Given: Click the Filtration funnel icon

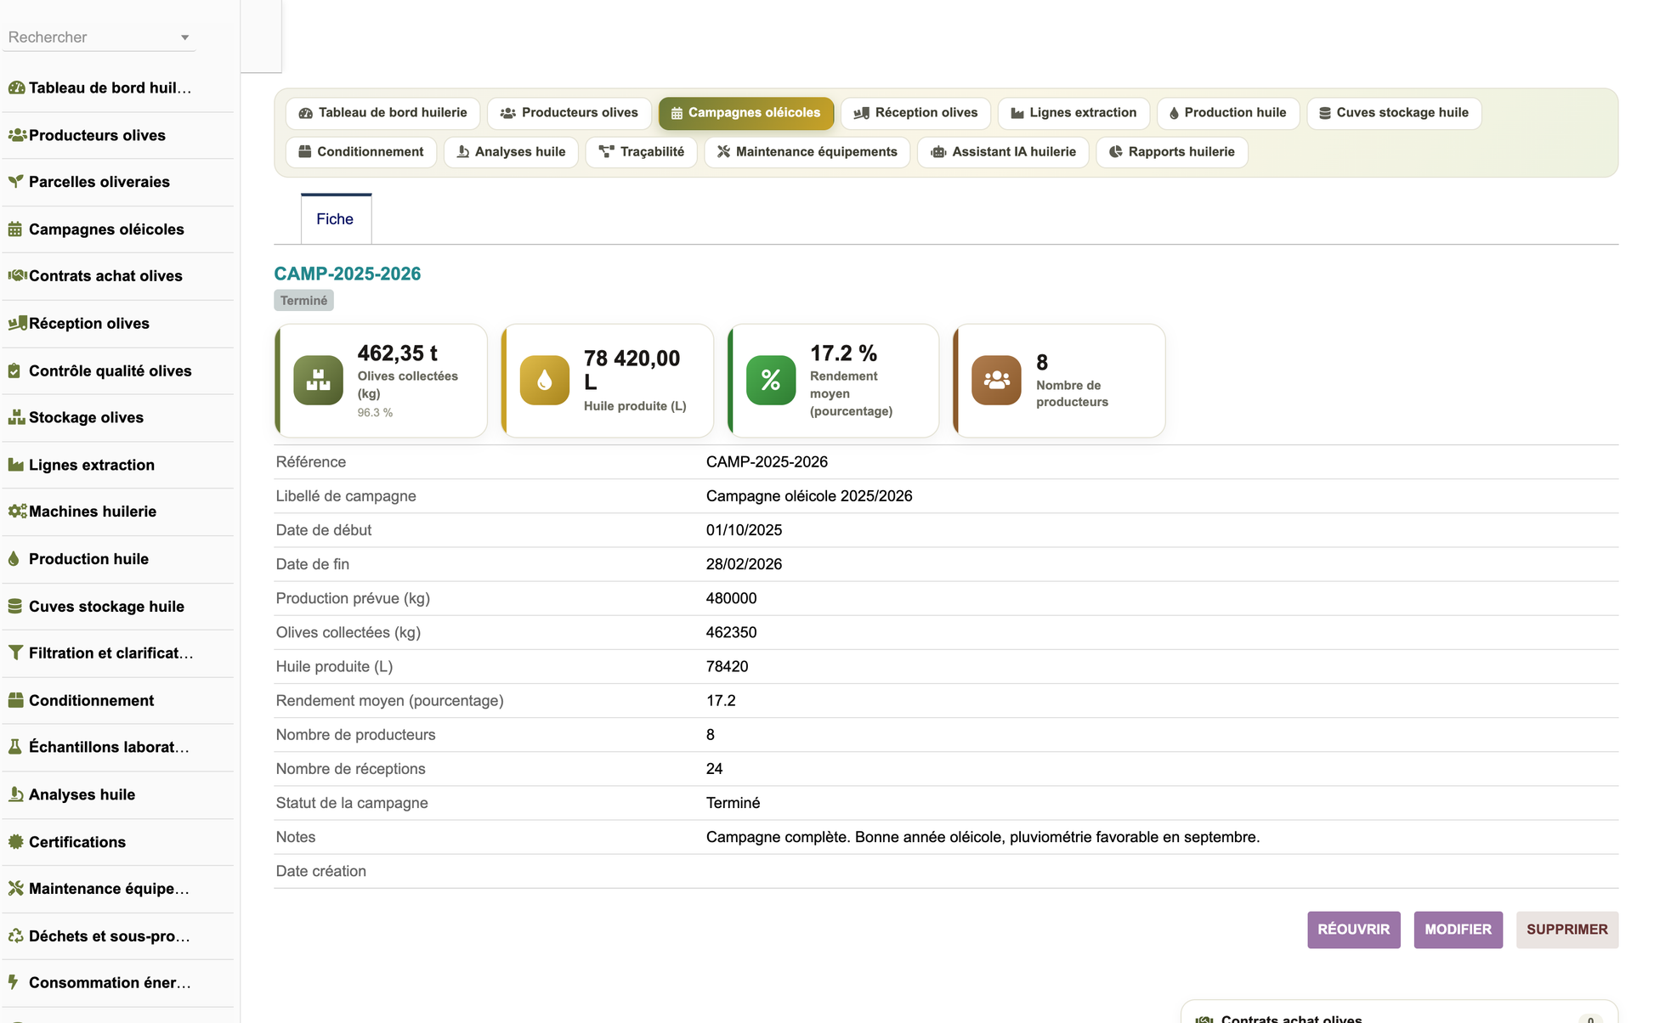Looking at the screenshot, I should [x=15, y=653].
